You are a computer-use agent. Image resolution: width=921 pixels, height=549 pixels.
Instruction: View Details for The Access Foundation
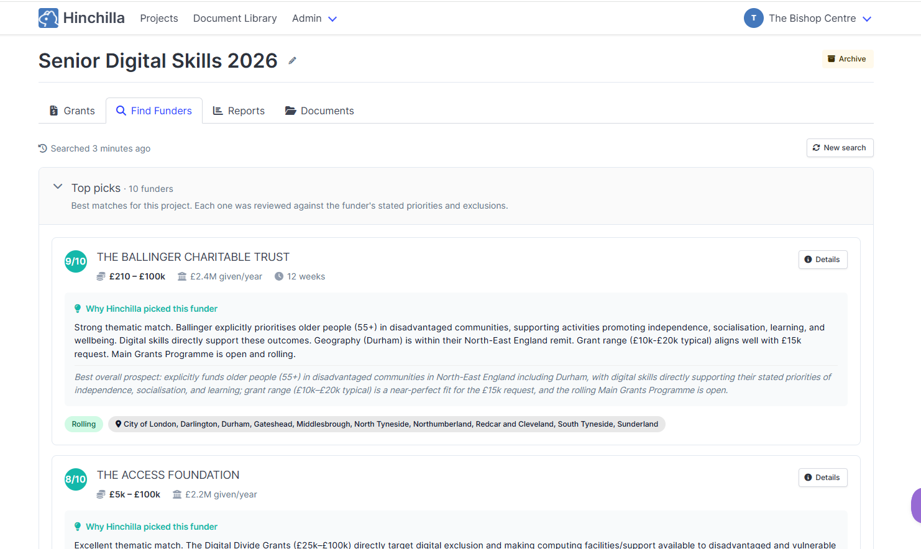[x=822, y=478]
